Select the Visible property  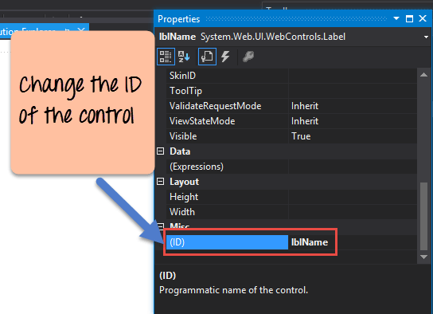[228, 136]
